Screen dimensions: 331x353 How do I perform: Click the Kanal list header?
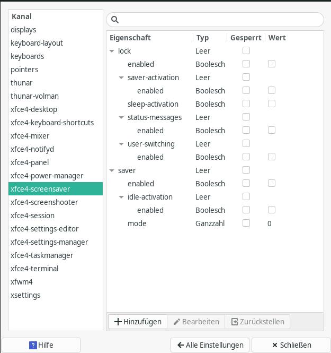56,16
